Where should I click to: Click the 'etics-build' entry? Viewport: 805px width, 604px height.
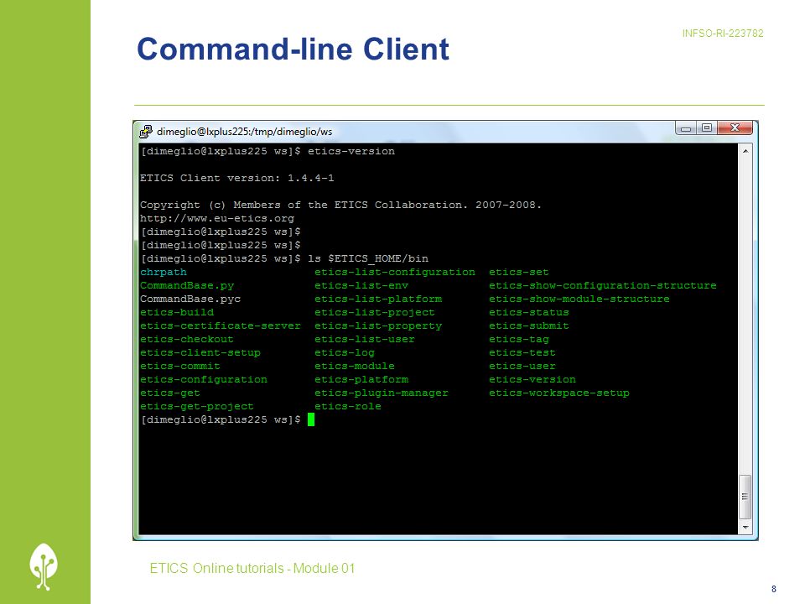point(177,312)
